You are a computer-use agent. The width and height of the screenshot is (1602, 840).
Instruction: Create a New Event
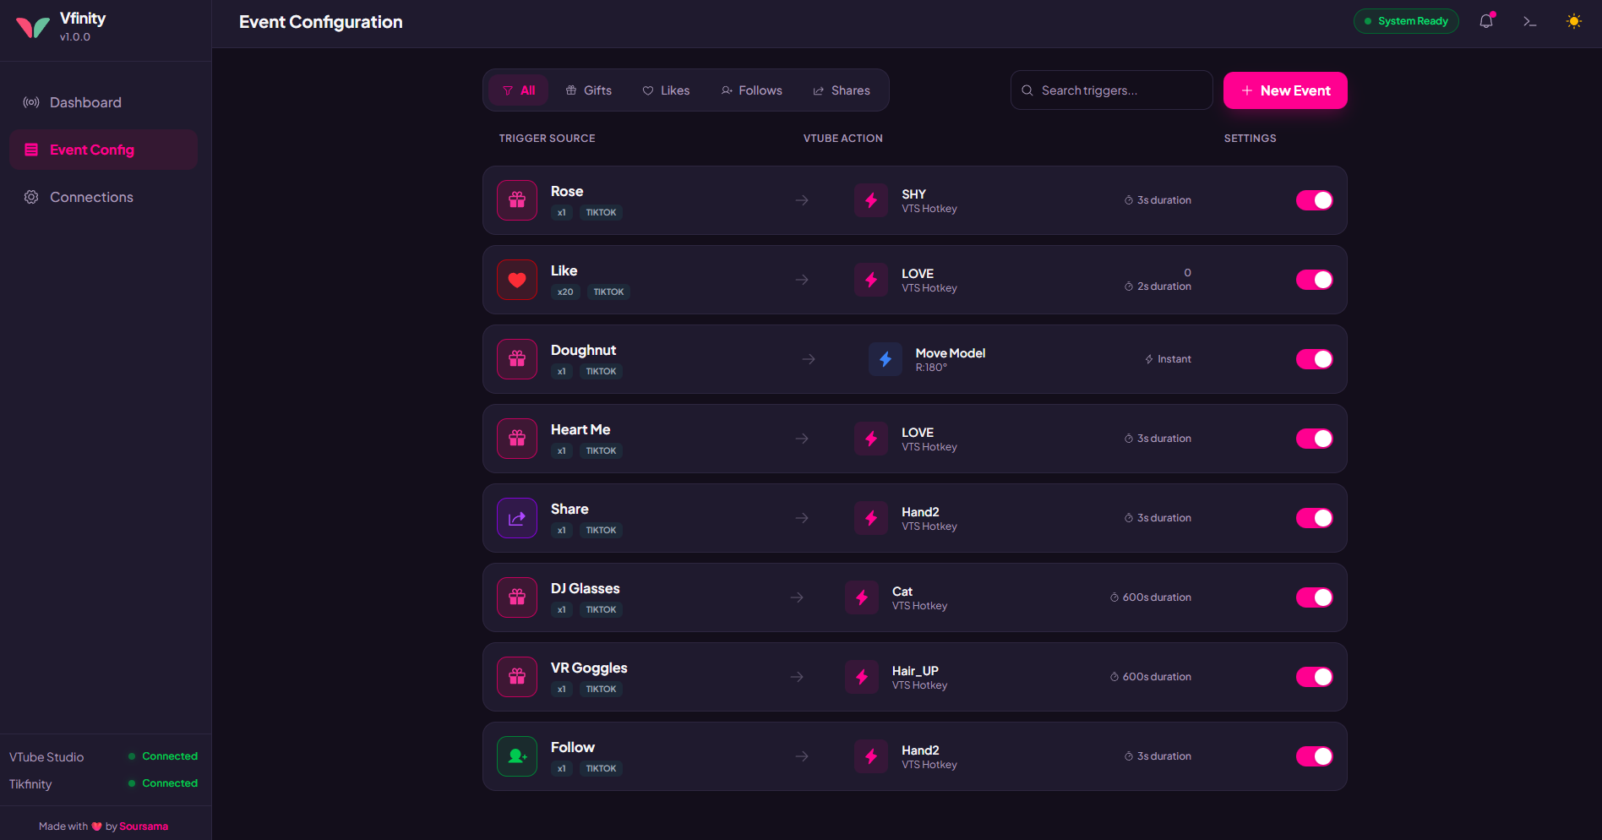pyautogui.click(x=1285, y=90)
